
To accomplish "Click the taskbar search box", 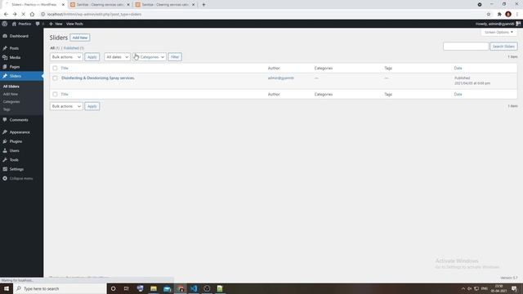I will 60,288.
